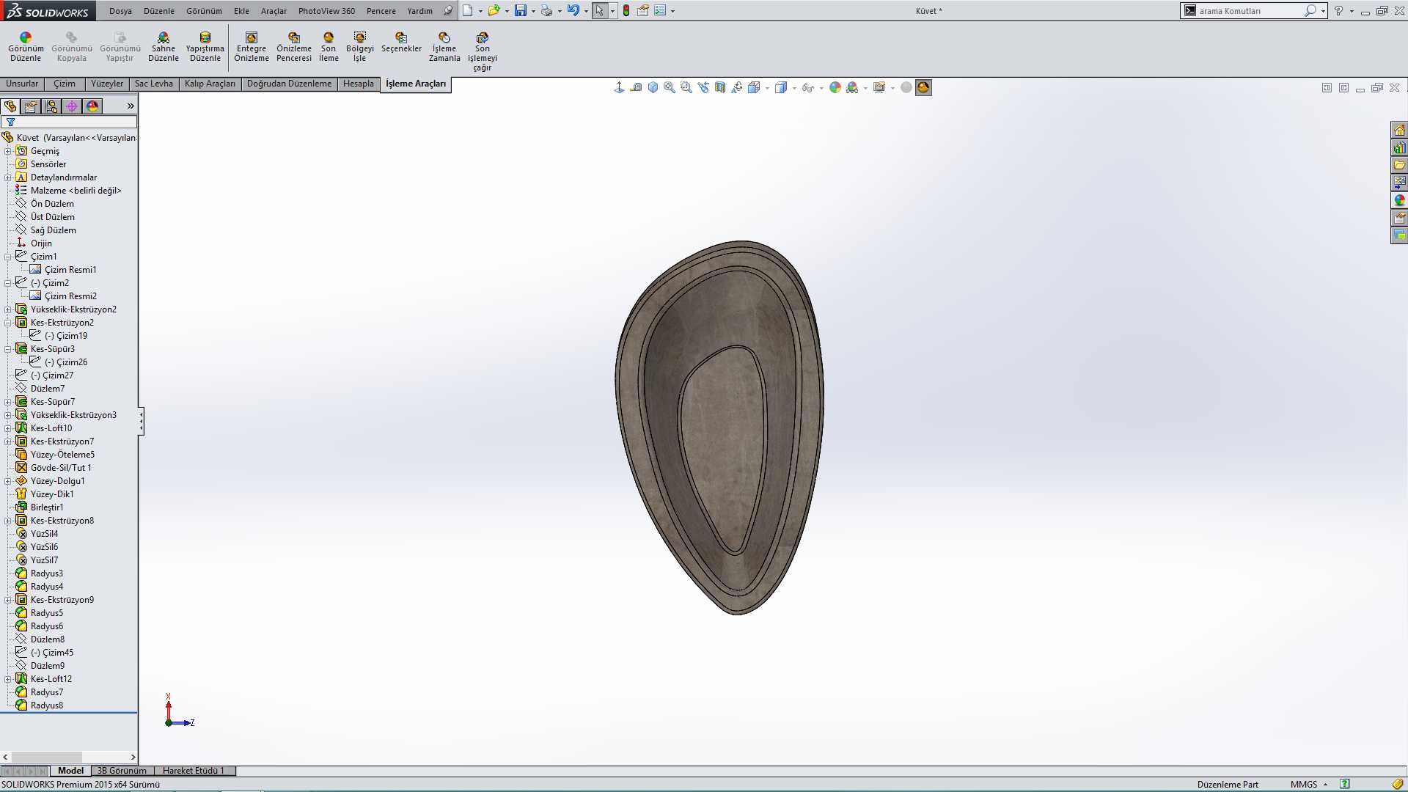Expand the Geçmiş tree node

[8, 151]
